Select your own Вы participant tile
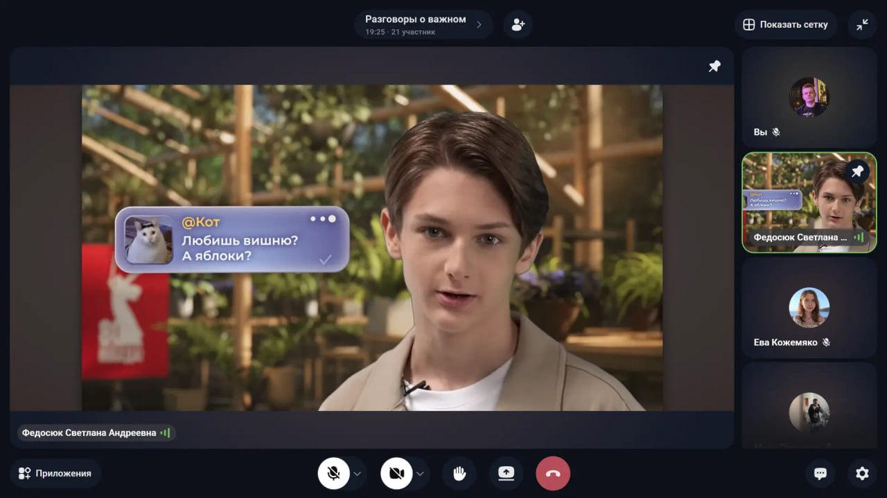This screenshot has width=887, height=498. (x=809, y=98)
